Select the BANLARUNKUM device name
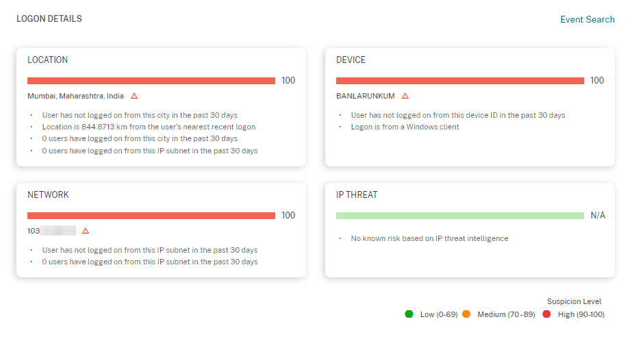Viewport: 634px width, 352px height. tap(366, 96)
